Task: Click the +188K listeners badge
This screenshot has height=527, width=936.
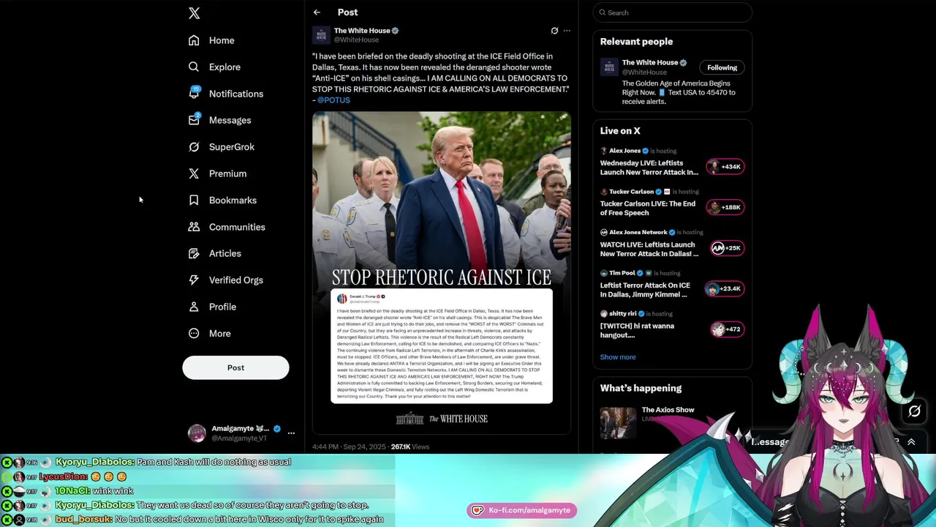Action: (725, 207)
